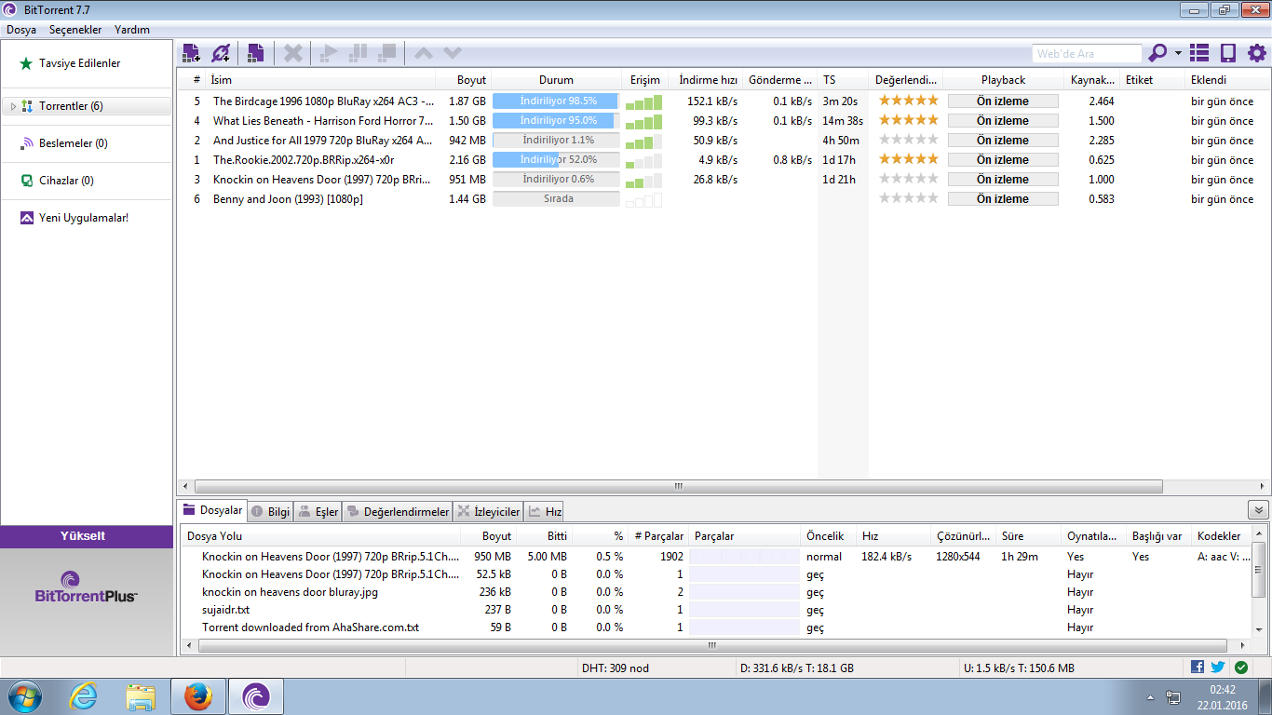Switch to the Eşler tab
Viewport: 1272px width, 715px height.
(318, 511)
